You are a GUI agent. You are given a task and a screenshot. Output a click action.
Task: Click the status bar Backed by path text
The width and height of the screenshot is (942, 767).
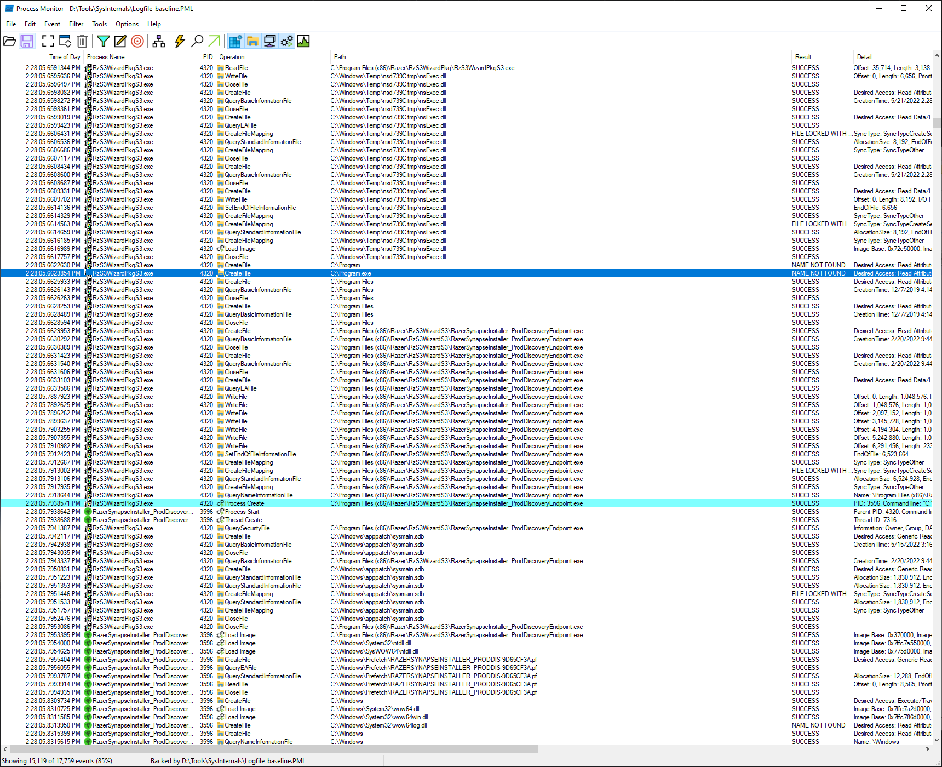click(228, 761)
